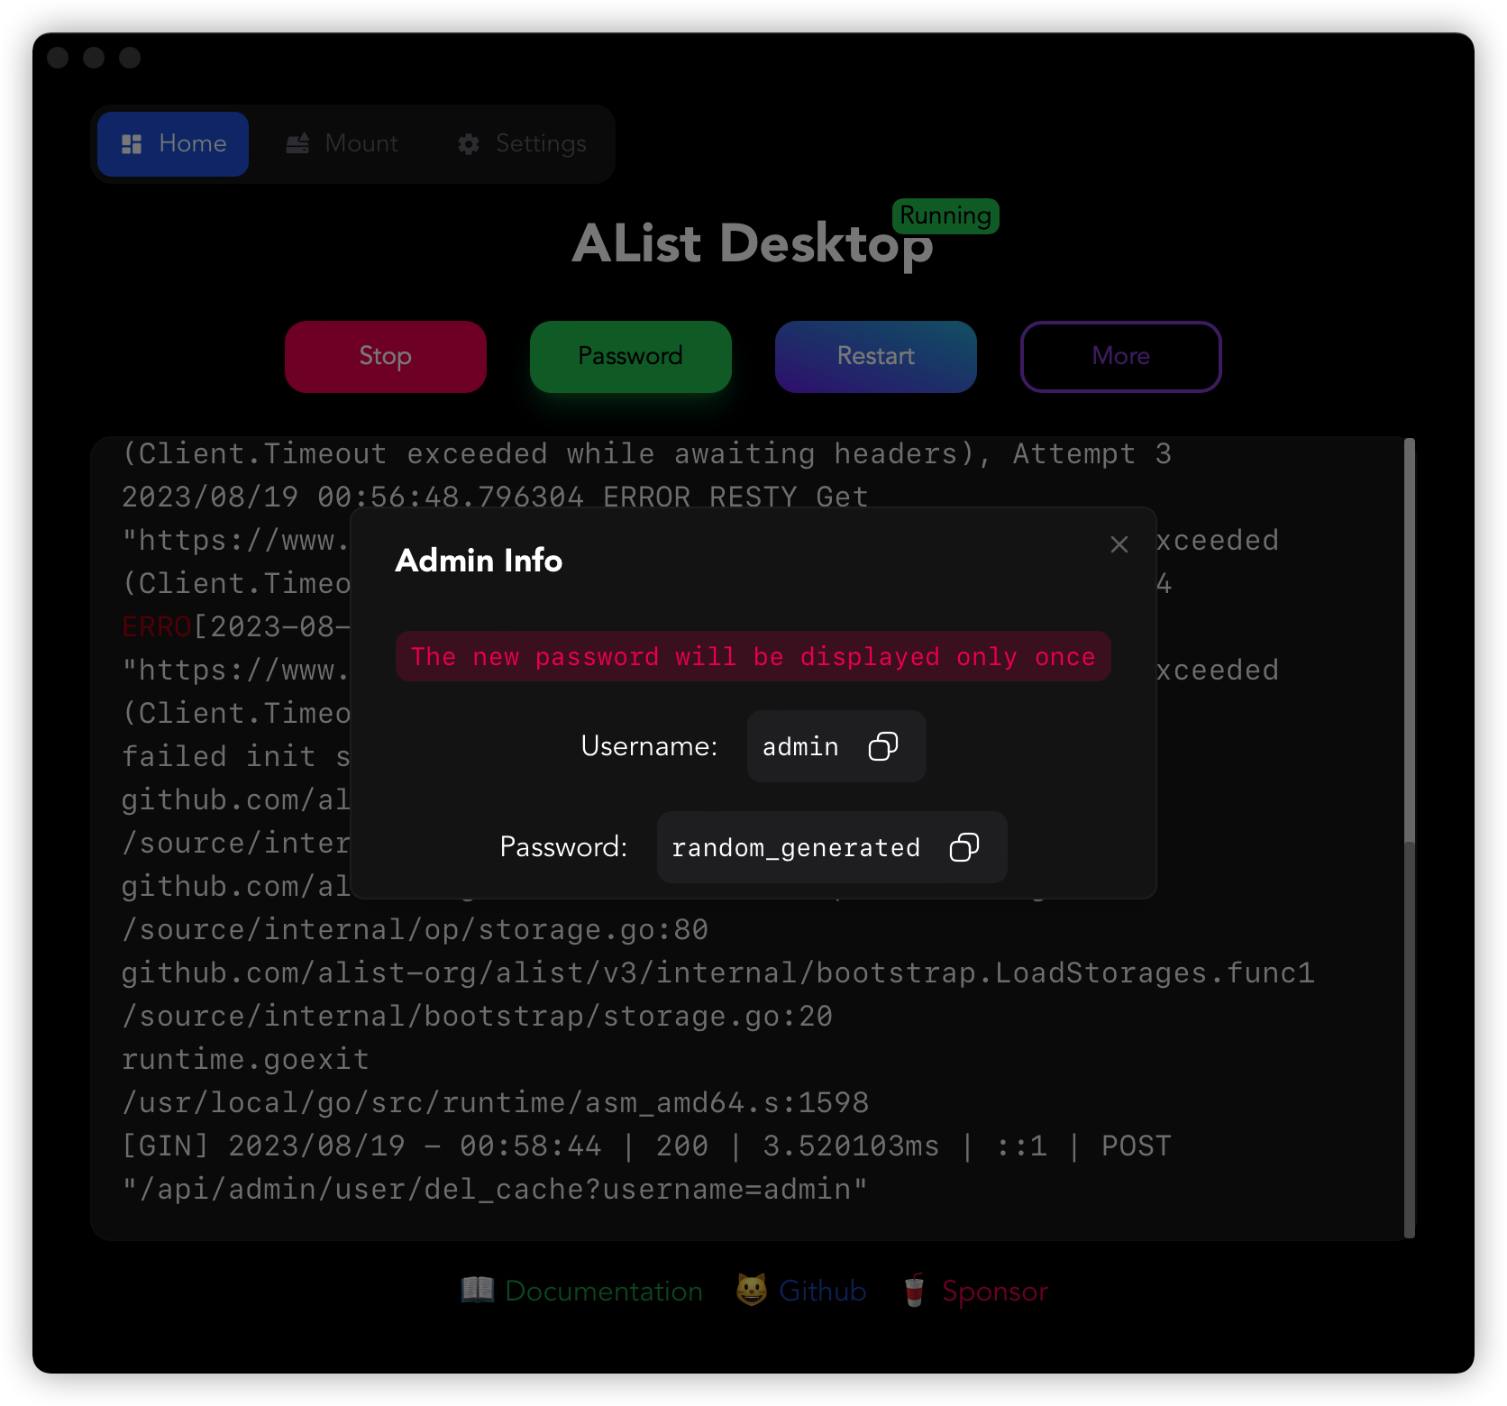Open the Sponsor link
The width and height of the screenshot is (1507, 1406).
click(x=995, y=1292)
